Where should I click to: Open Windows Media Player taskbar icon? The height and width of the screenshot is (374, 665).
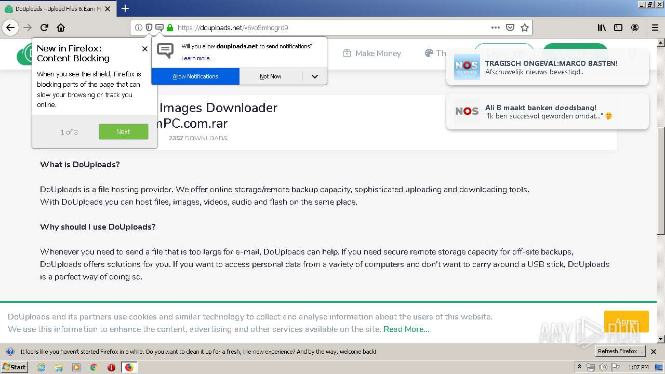[x=76, y=367]
